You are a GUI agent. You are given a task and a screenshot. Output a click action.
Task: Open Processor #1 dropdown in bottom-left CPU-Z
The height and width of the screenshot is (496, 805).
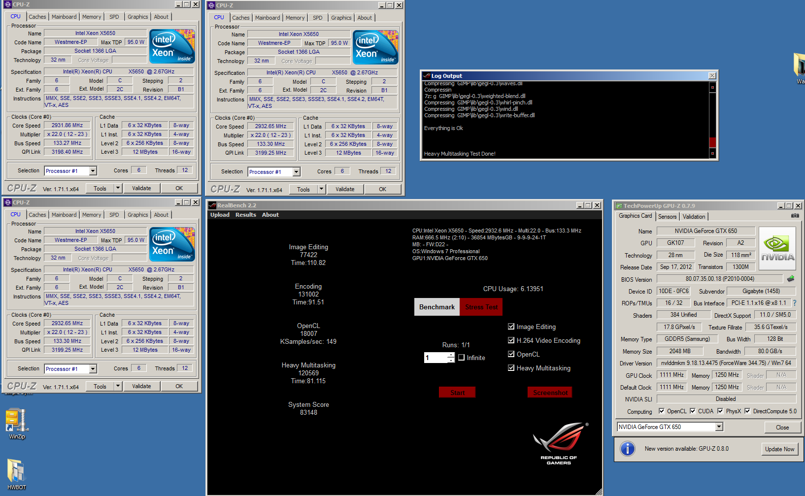coord(93,369)
